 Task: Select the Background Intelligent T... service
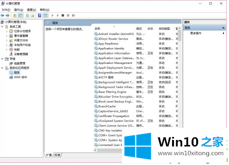tap(136, 82)
